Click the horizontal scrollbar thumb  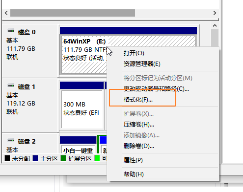point(73,13)
